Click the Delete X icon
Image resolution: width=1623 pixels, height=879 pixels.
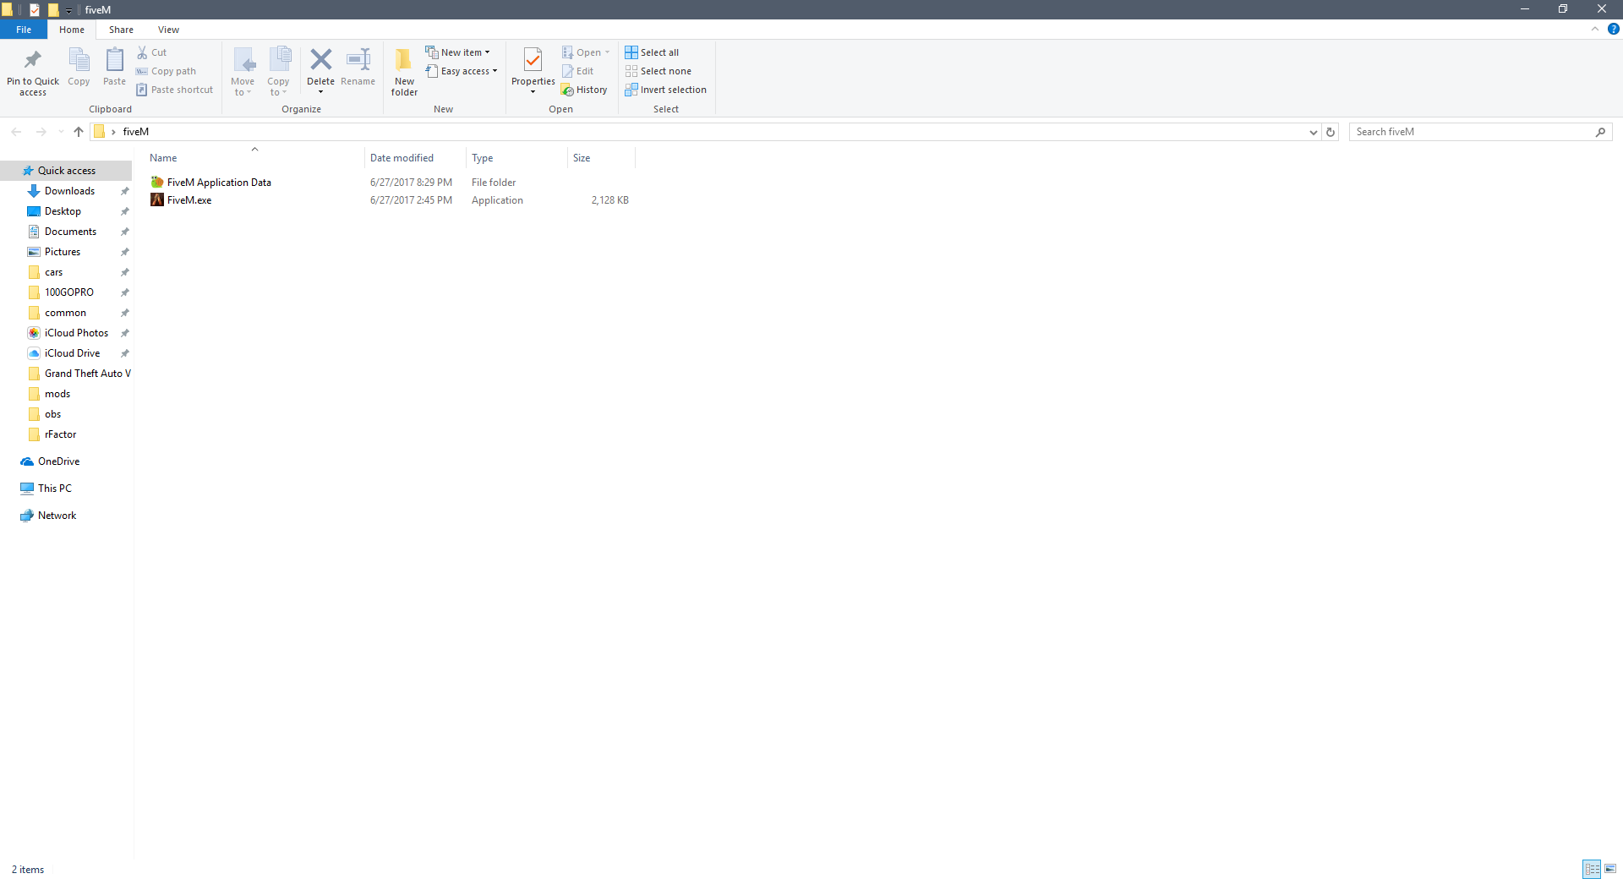click(x=320, y=59)
